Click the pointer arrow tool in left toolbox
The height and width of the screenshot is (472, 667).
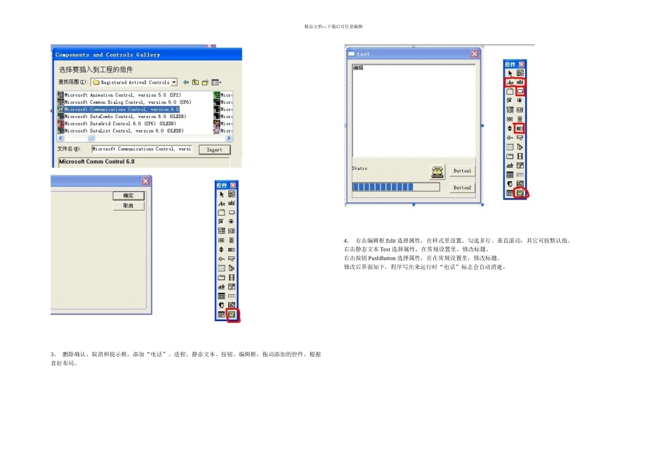click(221, 194)
